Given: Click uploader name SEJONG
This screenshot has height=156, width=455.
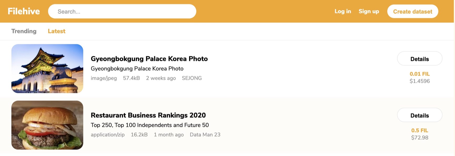Looking at the screenshot, I should (x=192, y=78).
